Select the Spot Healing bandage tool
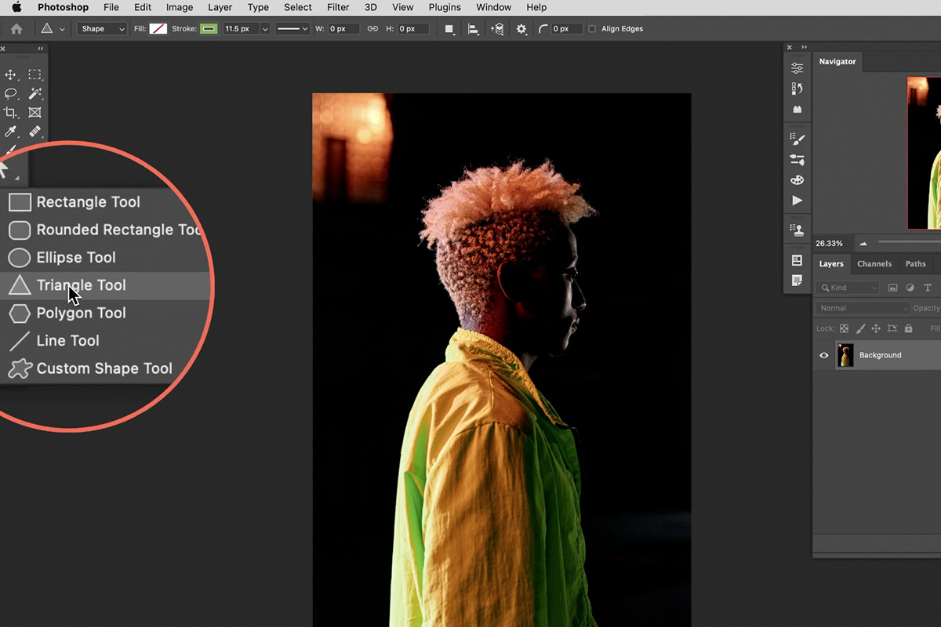The width and height of the screenshot is (941, 627). point(35,132)
